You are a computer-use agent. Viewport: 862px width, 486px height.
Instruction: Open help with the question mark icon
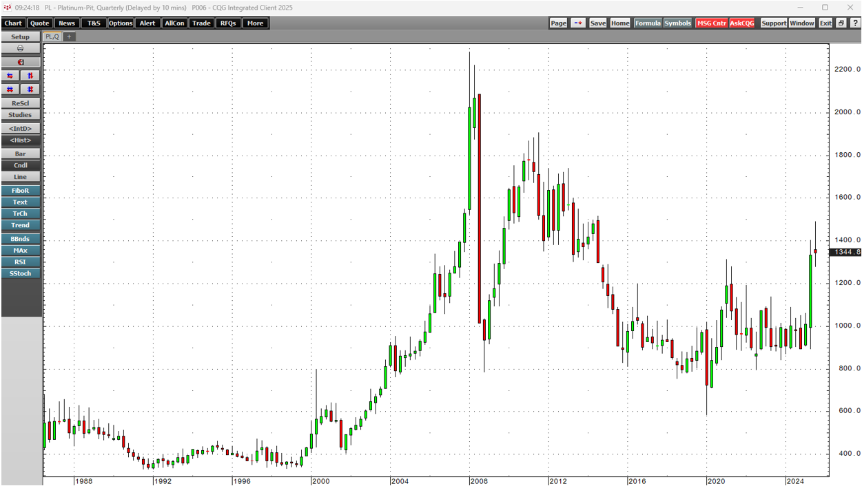click(x=854, y=23)
